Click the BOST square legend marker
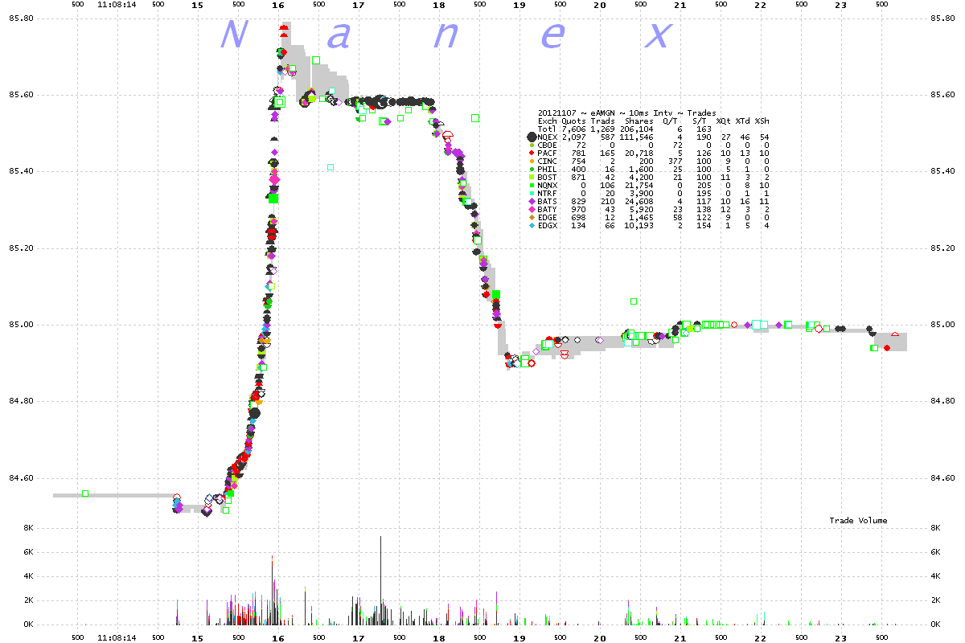Screen dimensions: 965x643 coord(531,177)
